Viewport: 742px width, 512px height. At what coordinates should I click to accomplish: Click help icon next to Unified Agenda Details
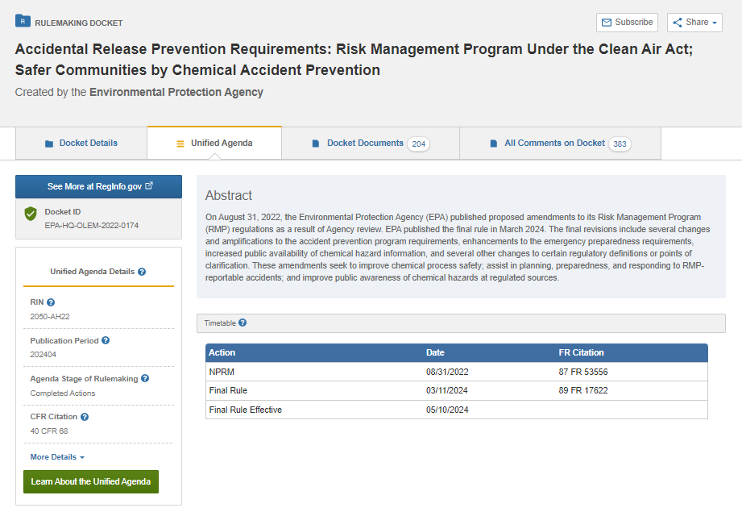(142, 272)
